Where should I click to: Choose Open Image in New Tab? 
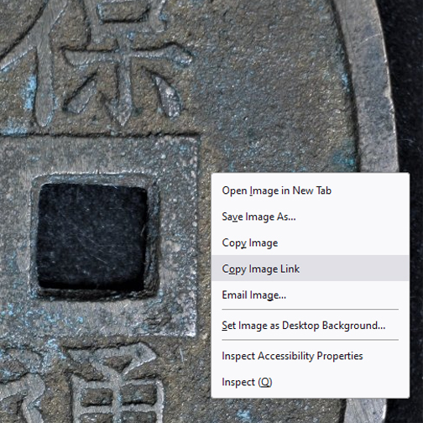pos(311,191)
